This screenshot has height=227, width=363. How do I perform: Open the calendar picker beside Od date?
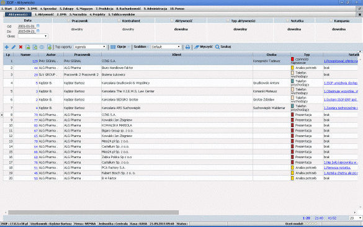(x=38, y=26)
